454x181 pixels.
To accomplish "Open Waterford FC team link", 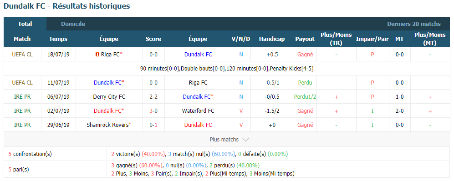I will pyautogui.click(x=198, y=111).
